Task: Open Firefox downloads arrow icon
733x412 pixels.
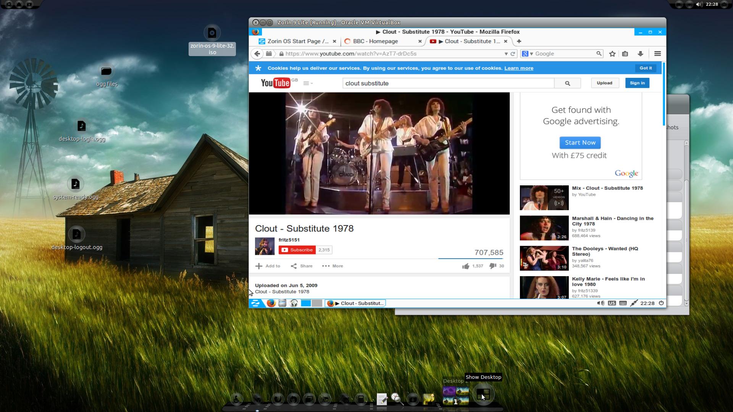Action: tap(641, 54)
